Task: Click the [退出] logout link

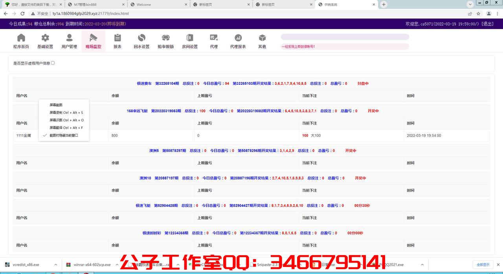Action: click(487, 24)
